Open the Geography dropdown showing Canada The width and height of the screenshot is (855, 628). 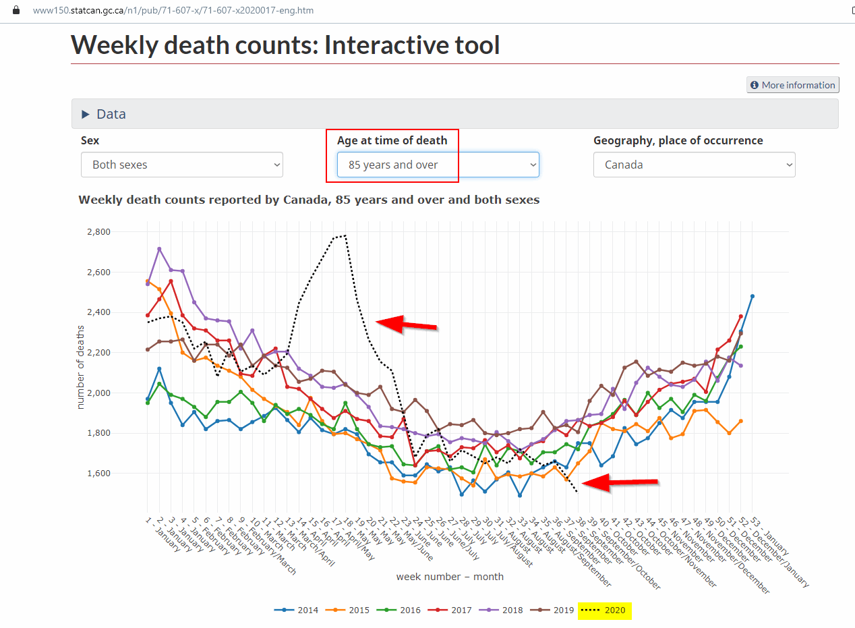(x=695, y=165)
